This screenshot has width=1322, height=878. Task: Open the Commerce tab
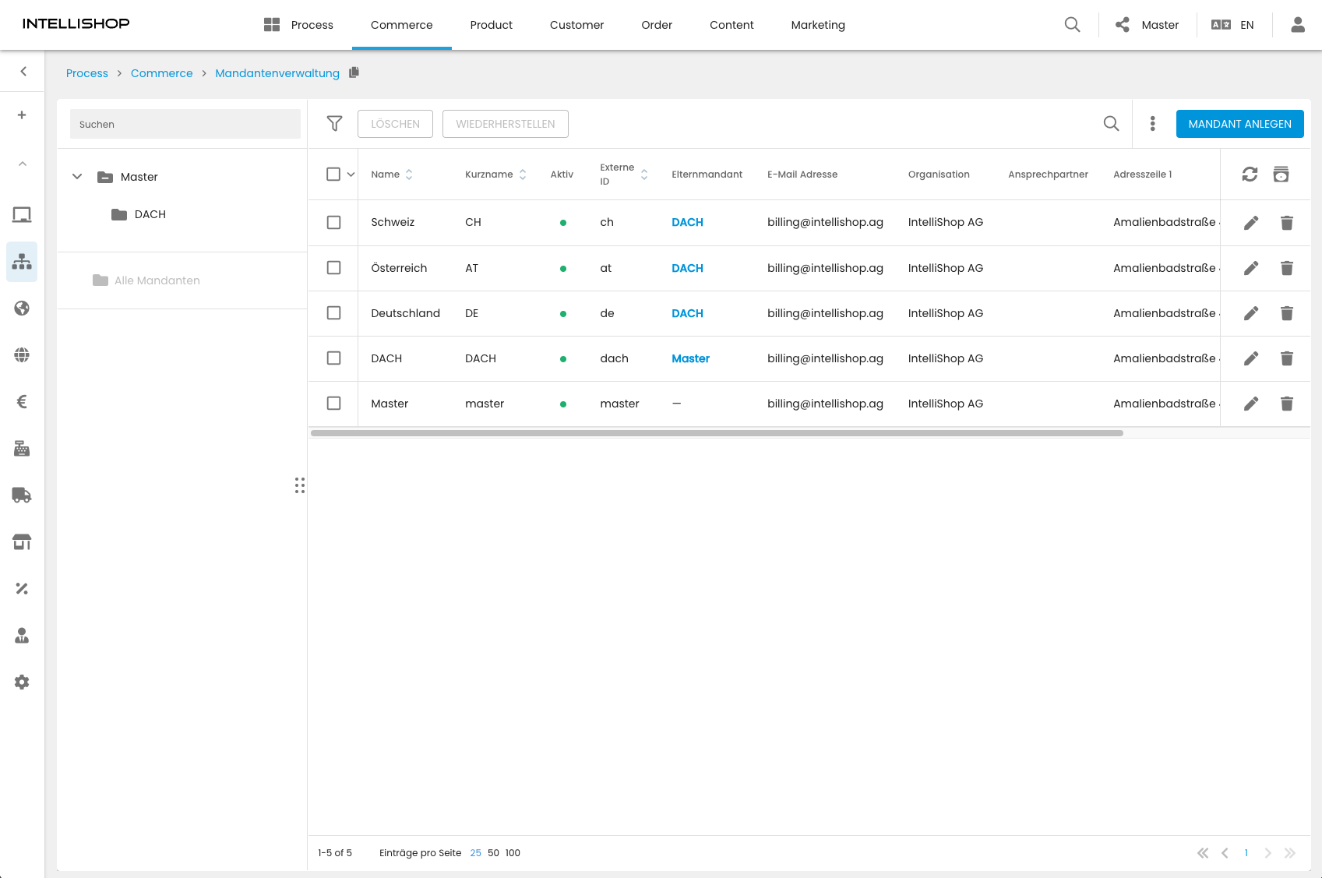point(401,25)
